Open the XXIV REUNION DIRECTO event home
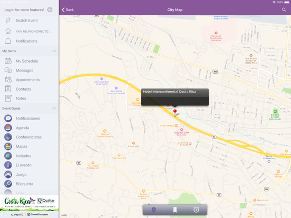 coord(30,31)
